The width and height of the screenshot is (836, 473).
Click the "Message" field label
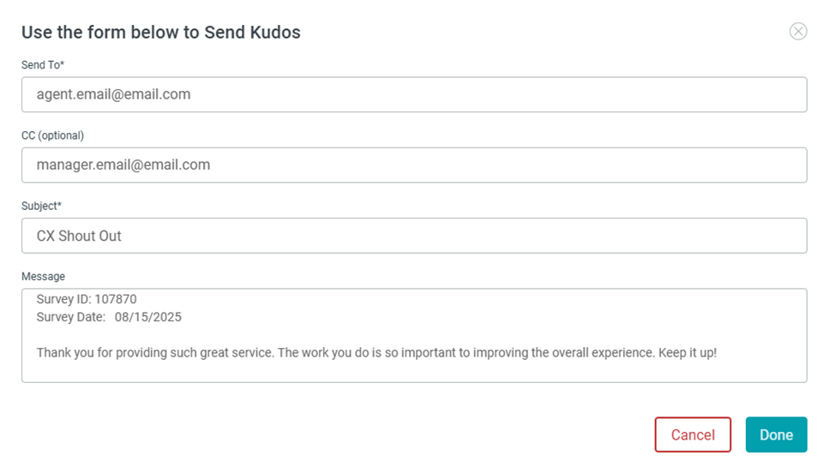coord(43,276)
